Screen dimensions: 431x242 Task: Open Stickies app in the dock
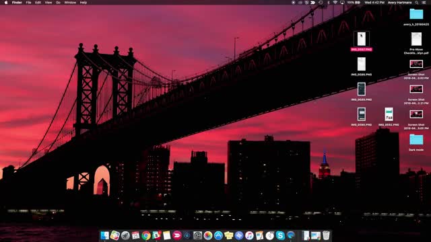[228, 235]
